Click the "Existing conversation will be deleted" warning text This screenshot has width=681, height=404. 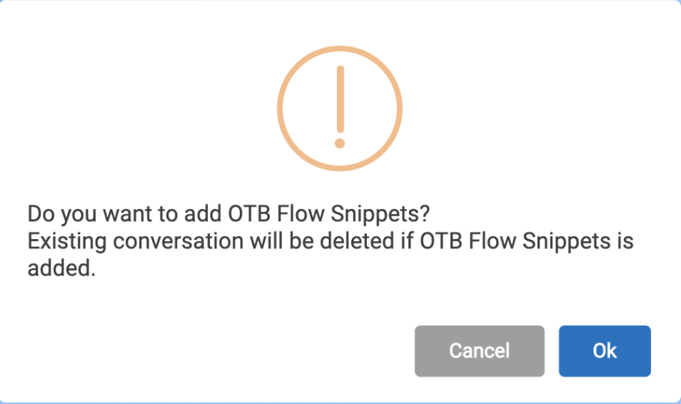[330, 241]
